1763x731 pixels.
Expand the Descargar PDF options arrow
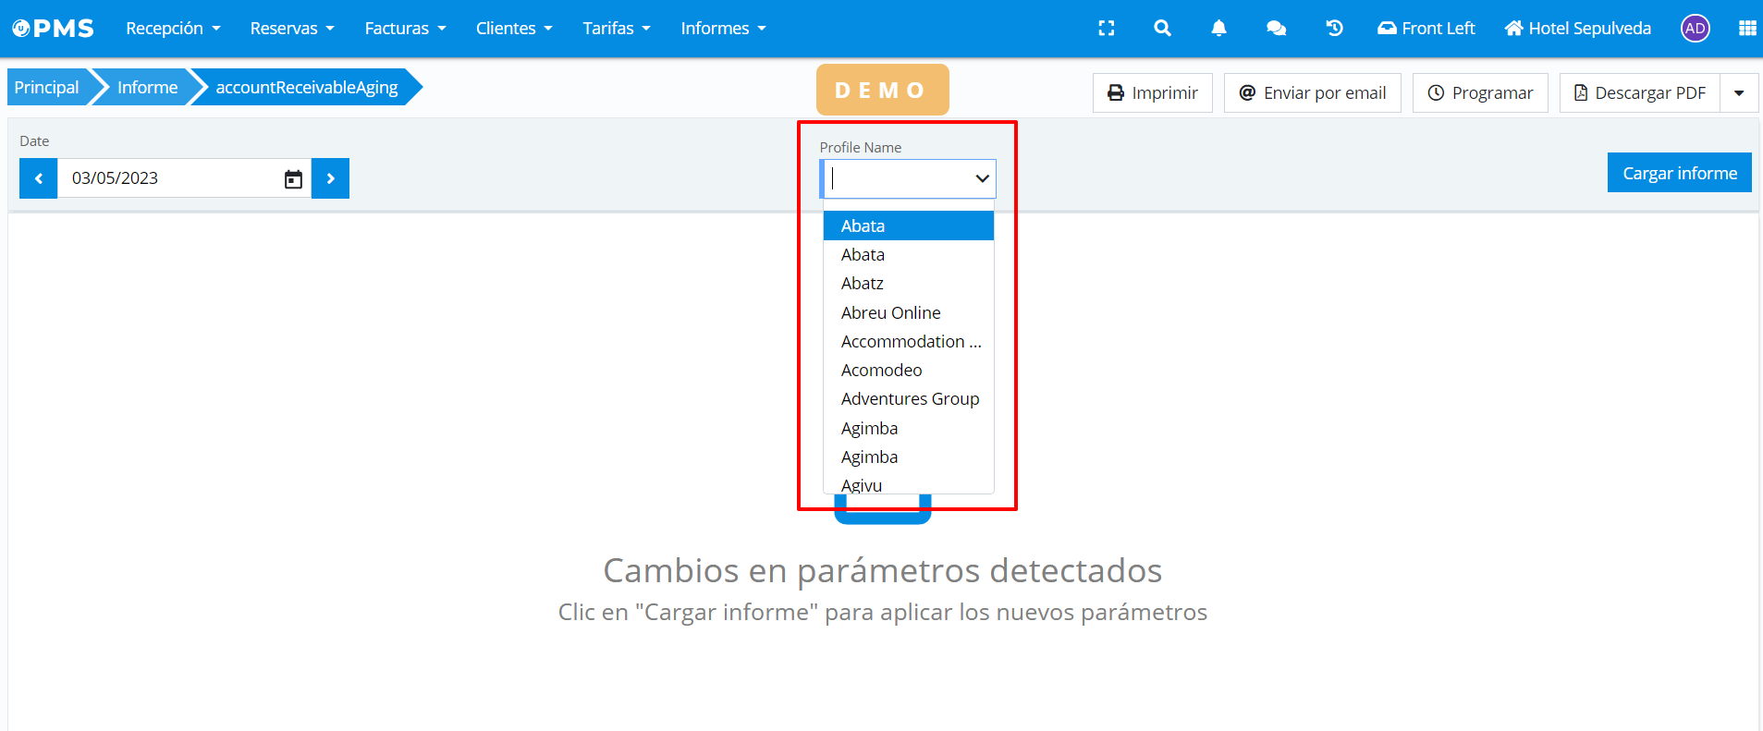(x=1739, y=93)
